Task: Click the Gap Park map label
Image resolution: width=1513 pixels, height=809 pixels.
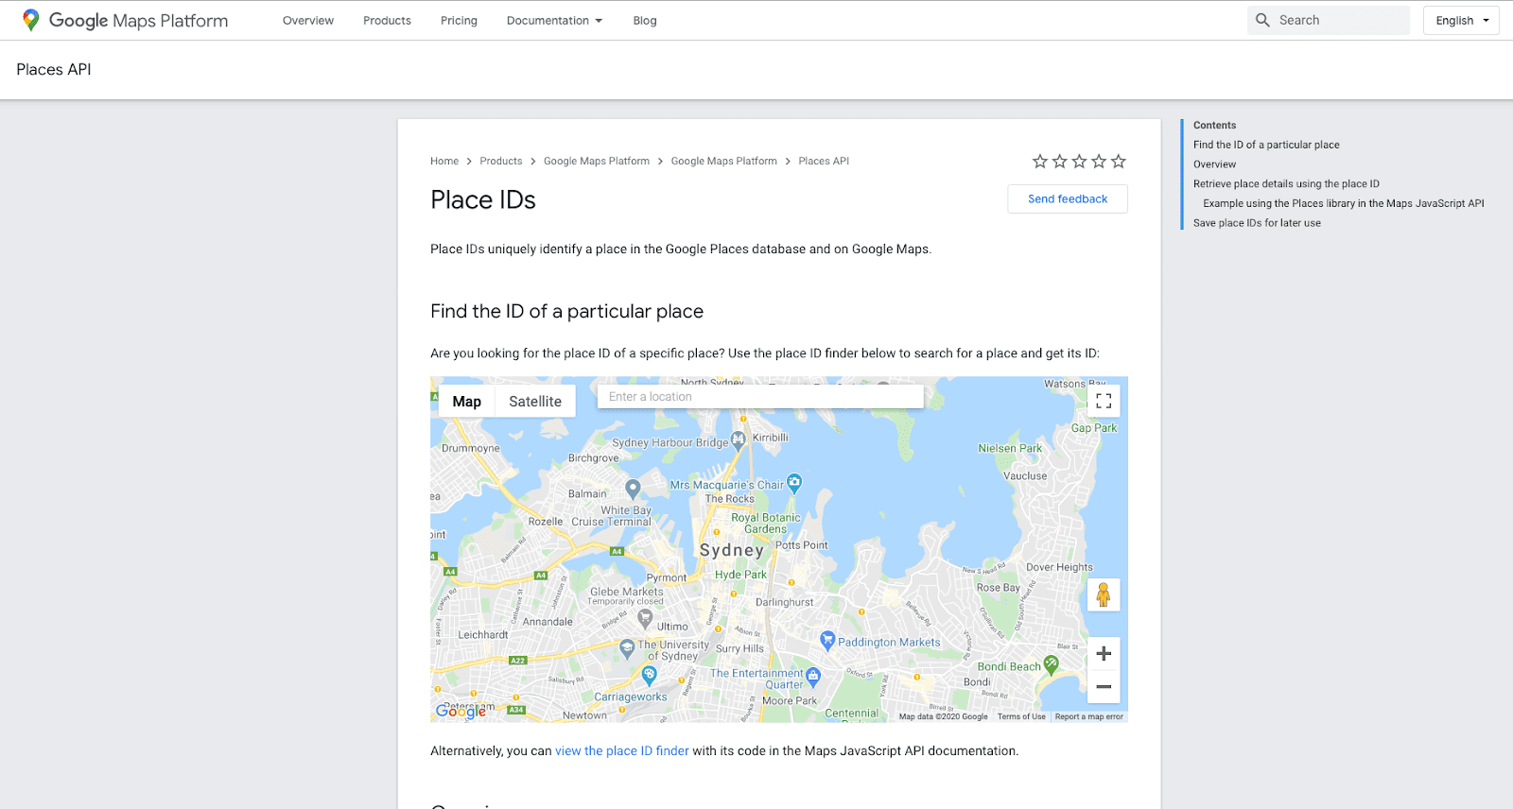Action: pos(1094,428)
